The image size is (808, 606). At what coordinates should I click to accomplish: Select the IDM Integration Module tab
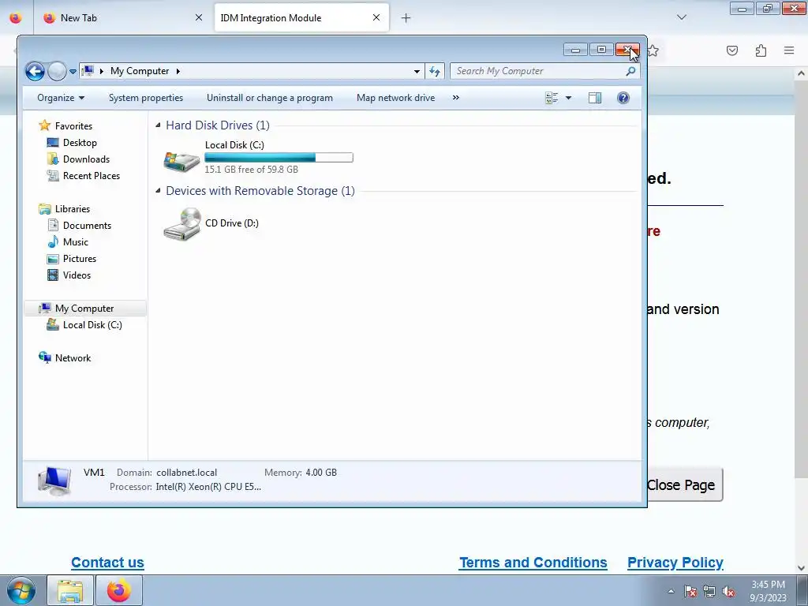pyautogui.click(x=301, y=18)
